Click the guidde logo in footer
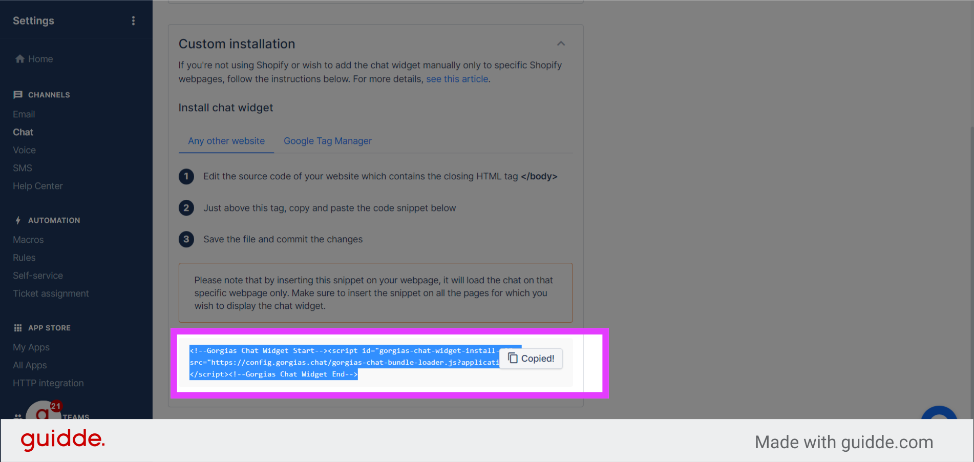974x462 pixels. tap(62, 439)
